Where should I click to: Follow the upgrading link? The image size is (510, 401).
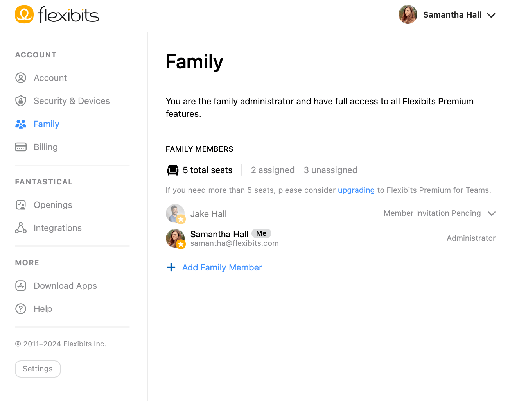coord(356,190)
